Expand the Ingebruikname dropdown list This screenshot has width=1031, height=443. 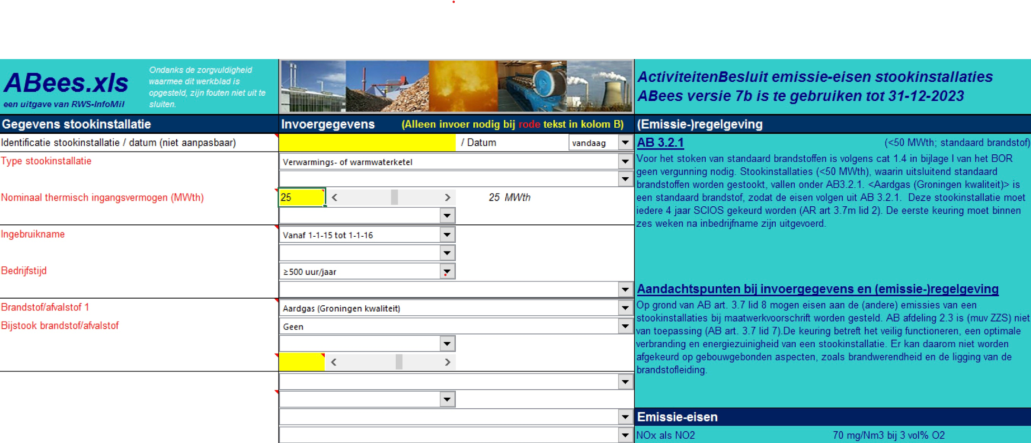[x=447, y=235]
